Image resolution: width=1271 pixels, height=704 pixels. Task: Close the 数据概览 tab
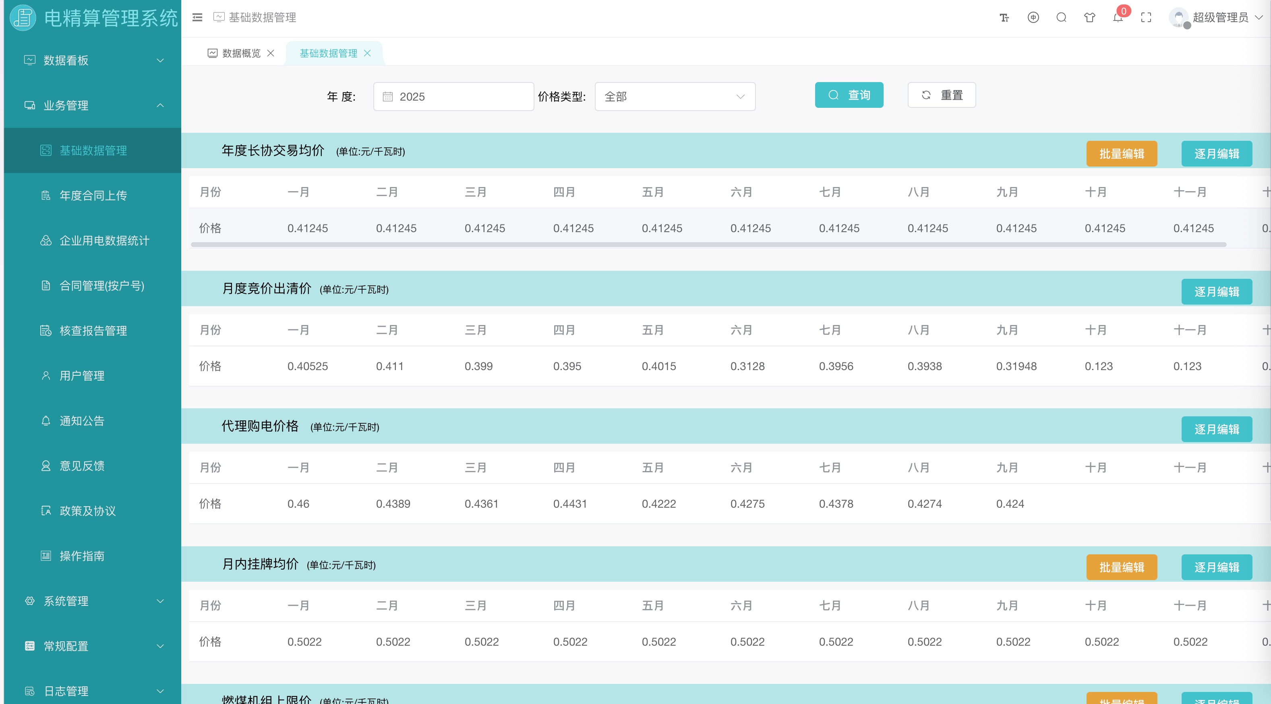click(270, 53)
